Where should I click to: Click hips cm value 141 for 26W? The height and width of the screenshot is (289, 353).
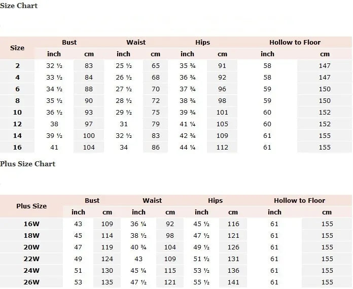tap(233, 282)
